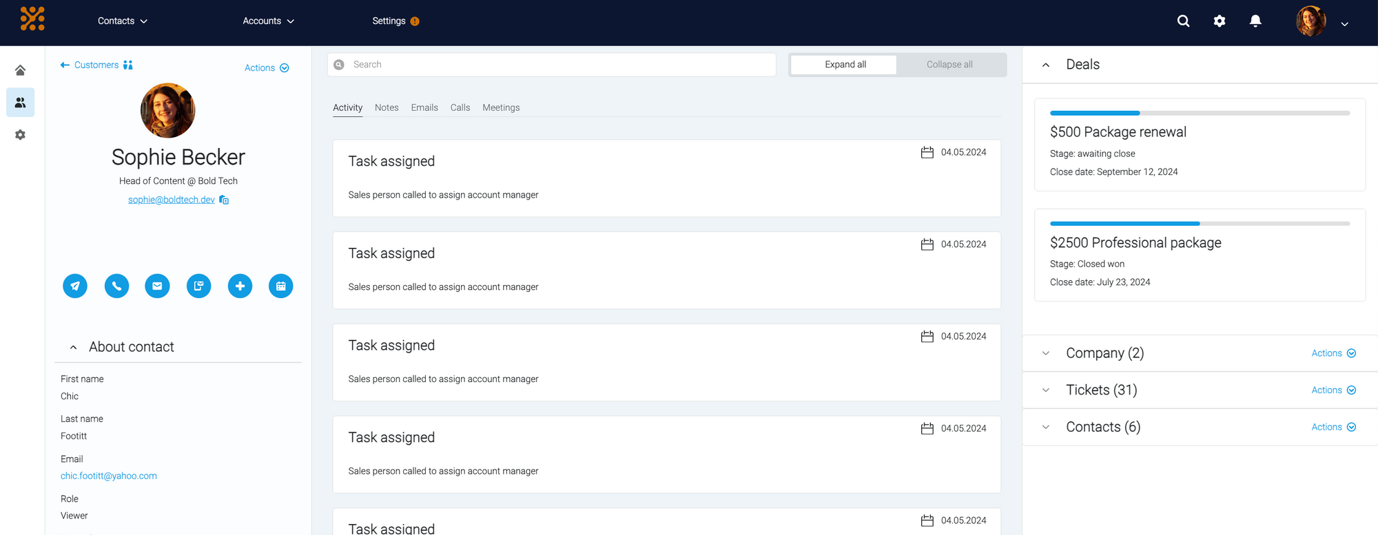Click the user avatar in top bar
The height and width of the screenshot is (535, 1378).
[1310, 21]
